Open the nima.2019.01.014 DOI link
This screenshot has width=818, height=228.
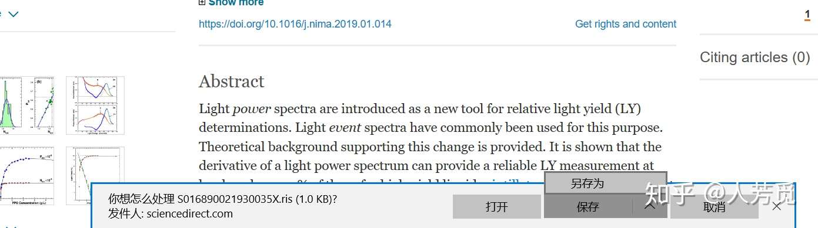click(x=295, y=24)
